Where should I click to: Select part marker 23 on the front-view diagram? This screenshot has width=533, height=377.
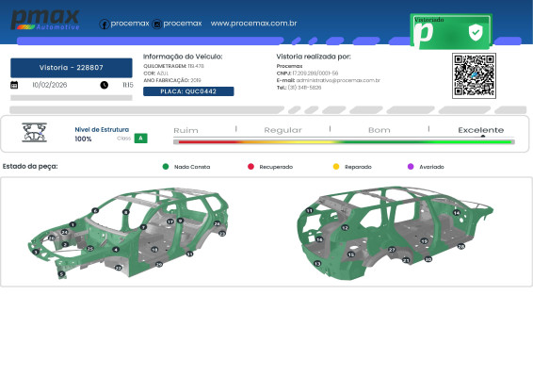point(222,234)
